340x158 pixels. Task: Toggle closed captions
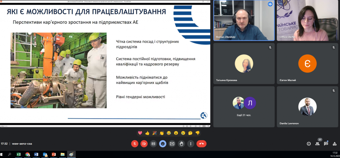153,144
